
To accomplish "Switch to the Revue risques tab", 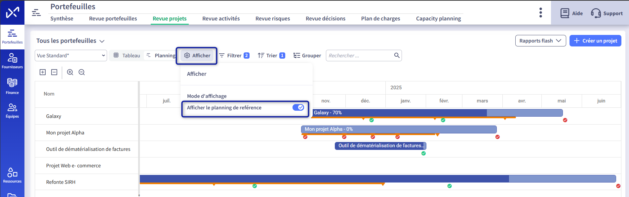I will (272, 19).
